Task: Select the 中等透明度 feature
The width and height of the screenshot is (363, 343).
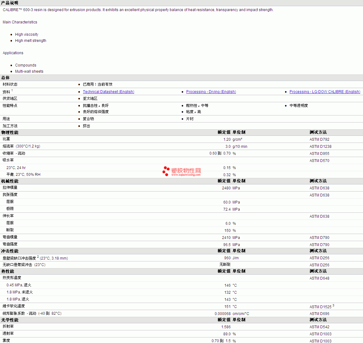Action: click(299, 106)
